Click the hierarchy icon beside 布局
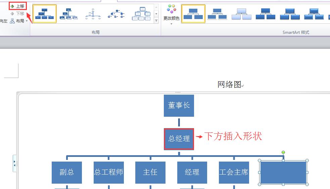 pos(12,21)
